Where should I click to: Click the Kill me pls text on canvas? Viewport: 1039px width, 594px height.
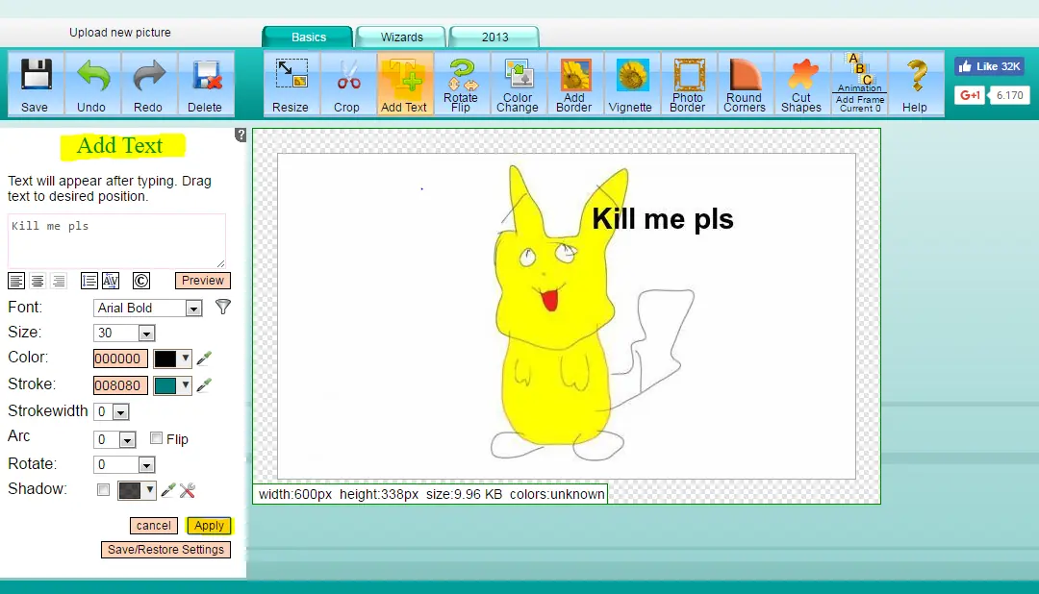coord(663,219)
